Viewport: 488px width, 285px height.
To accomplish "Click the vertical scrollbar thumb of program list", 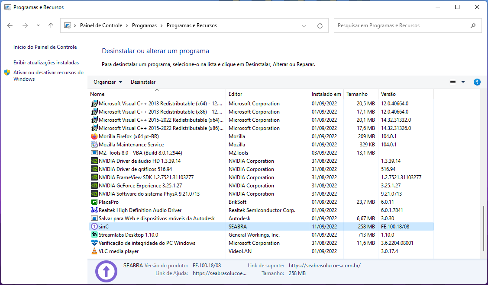I will pyautogui.click(x=483, y=228).
